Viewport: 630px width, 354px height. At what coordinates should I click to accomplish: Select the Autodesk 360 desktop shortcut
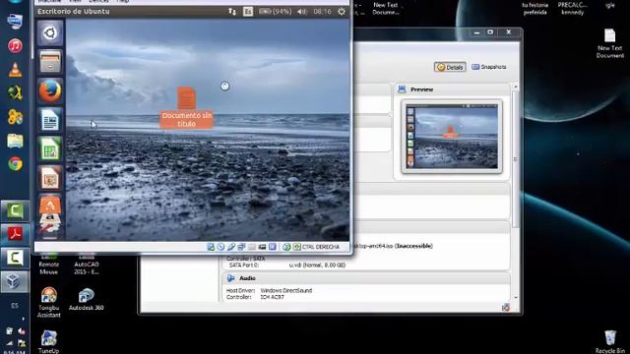86,299
